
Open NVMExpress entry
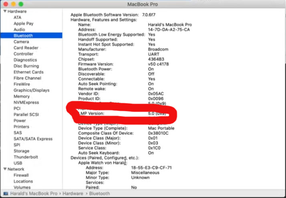click(26, 102)
